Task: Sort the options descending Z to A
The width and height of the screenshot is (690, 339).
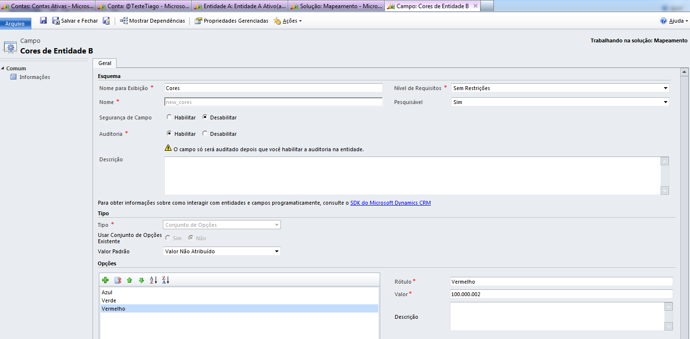Action: [x=166, y=280]
